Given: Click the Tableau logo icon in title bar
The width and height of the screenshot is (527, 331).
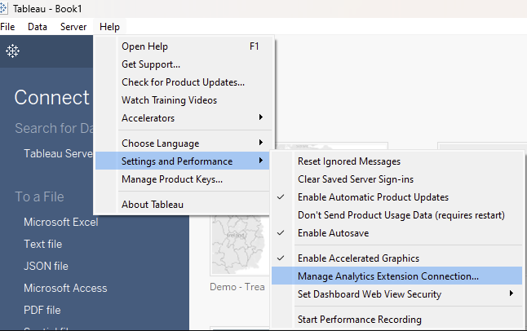Looking at the screenshot, I should click(x=7, y=8).
